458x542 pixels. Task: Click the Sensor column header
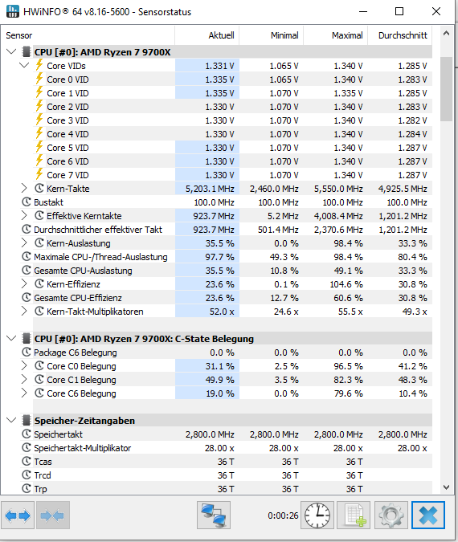point(88,35)
